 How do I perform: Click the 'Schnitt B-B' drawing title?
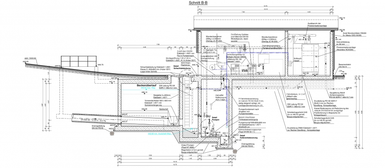click(198, 3)
